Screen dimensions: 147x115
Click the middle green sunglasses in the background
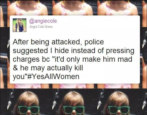(x=74, y=110)
